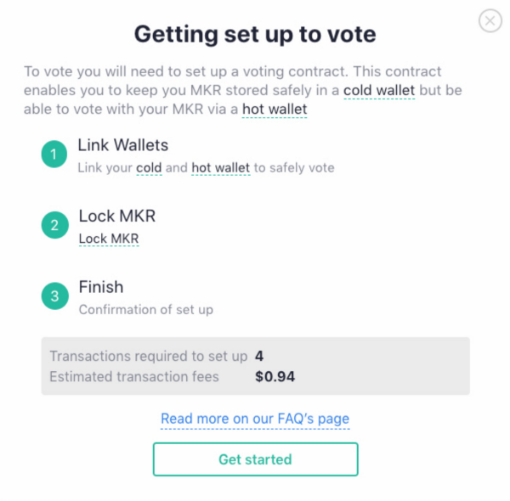Click the 'Confirmation of set up' text

pos(146,310)
